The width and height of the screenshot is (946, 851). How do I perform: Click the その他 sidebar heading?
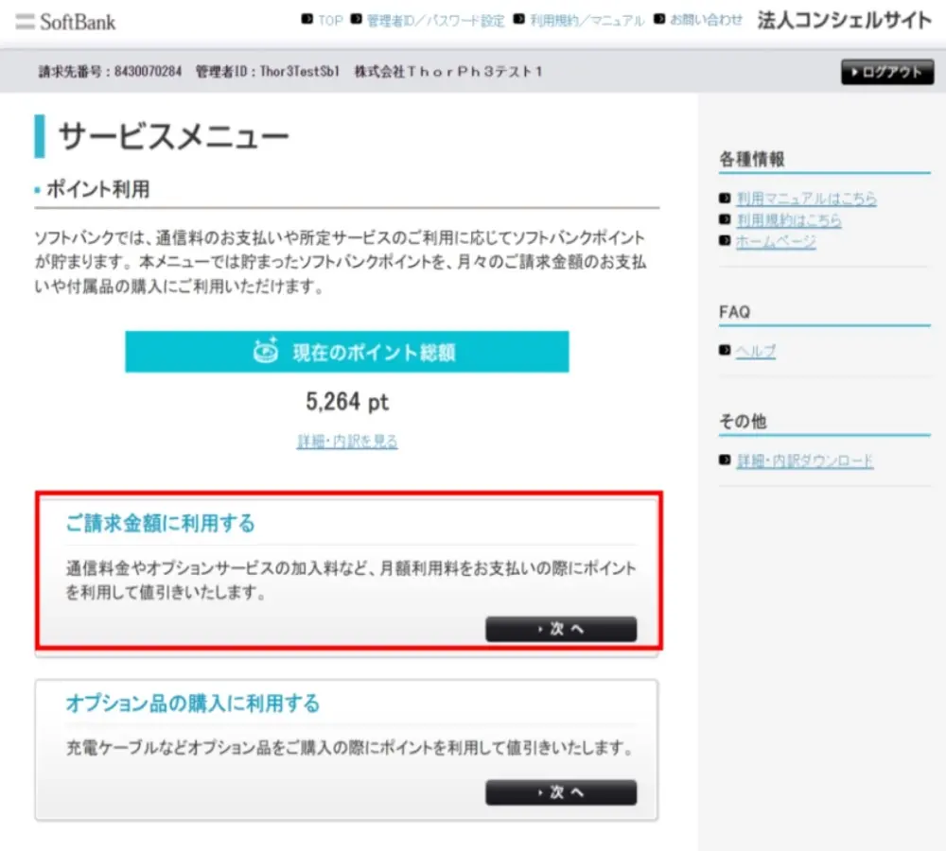[x=743, y=421]
